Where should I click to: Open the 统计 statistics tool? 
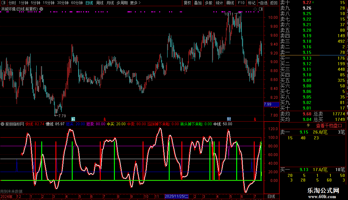click(x=219, y=3)
